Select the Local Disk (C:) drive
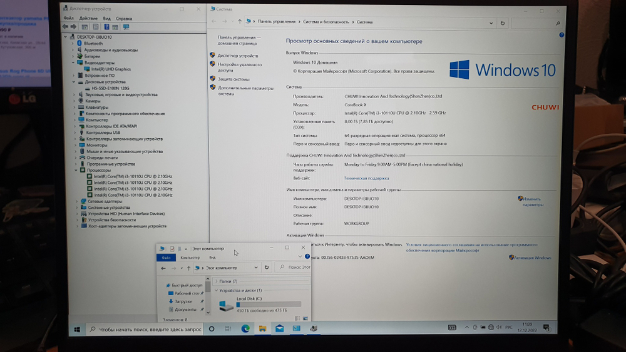Screen dimensions: 626x352 260,304
